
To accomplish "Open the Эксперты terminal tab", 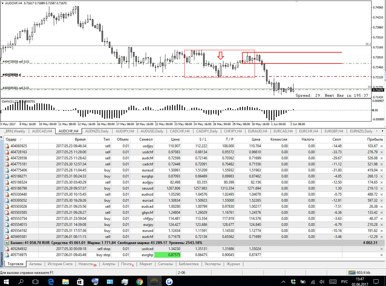I will pos(212,264).
